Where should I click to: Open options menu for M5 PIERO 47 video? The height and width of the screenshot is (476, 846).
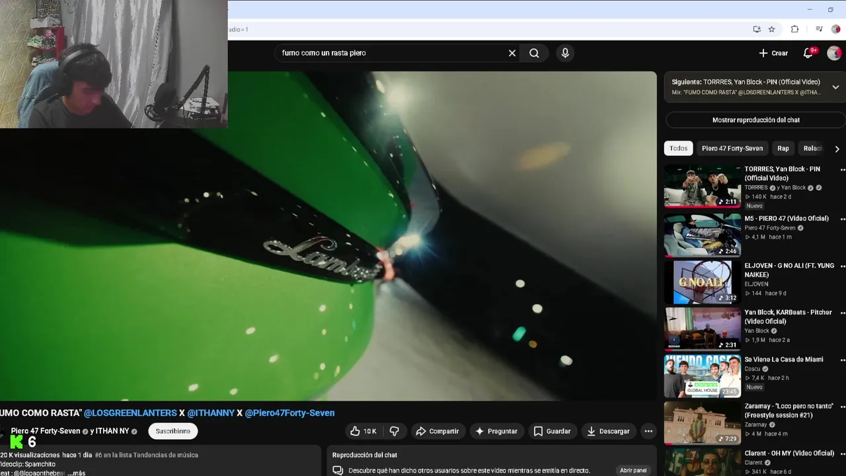pyautogui.click(x=842, y=219)
